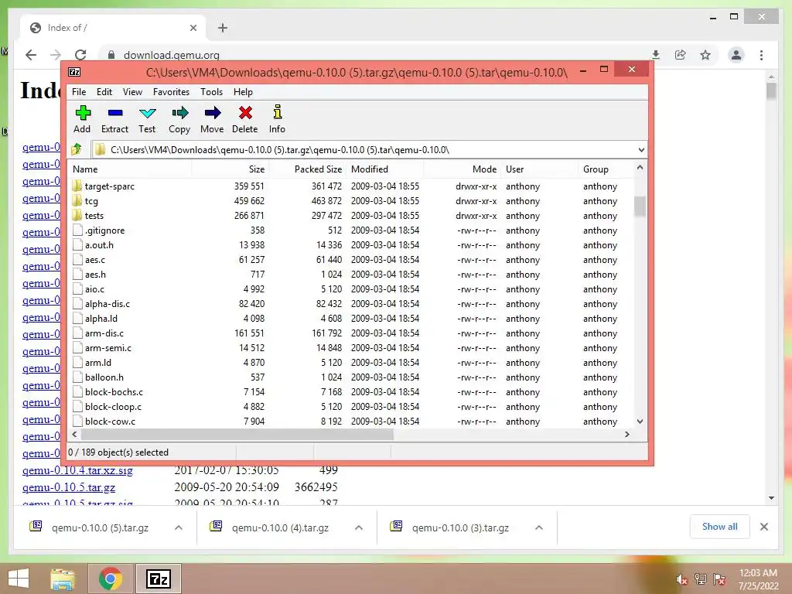Select the tcg folder icon
This screenshot has width=792, height=594.
tap(77, 200)
